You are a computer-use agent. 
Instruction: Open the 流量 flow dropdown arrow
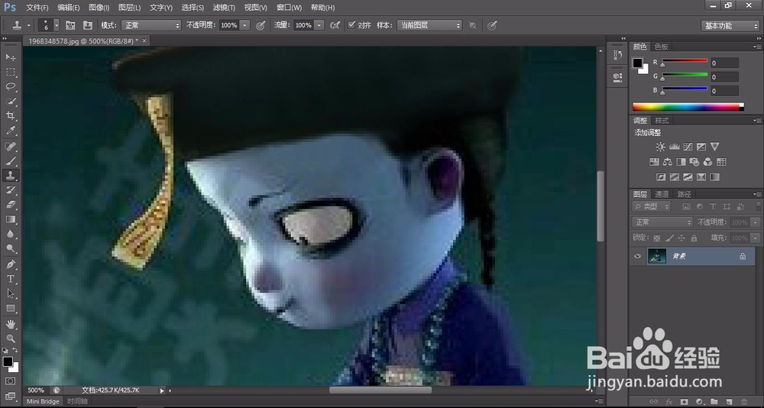click(319, 25)
